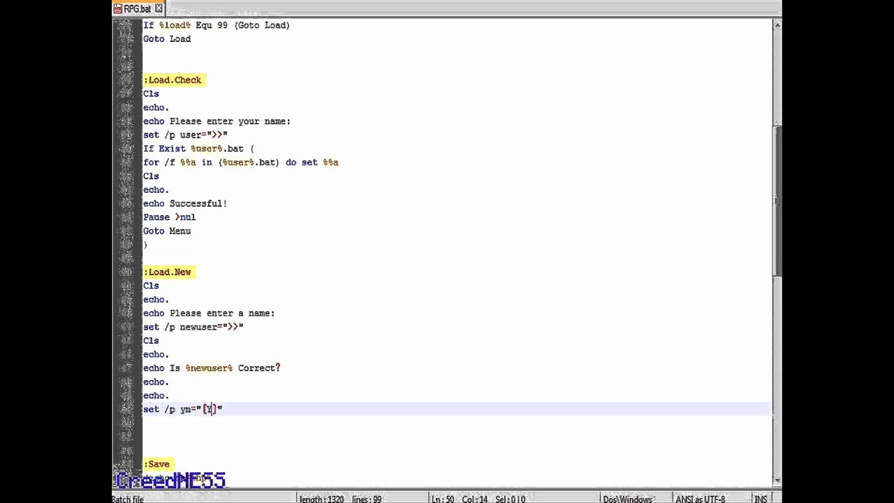
Task: Click the 'Pause >nul' line
Action: 169,217
